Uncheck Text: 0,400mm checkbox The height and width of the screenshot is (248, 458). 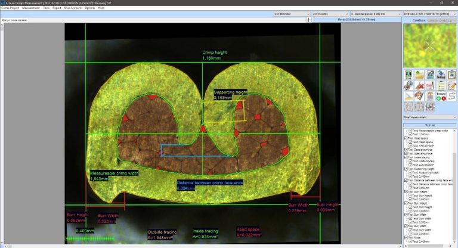(410, 241)
